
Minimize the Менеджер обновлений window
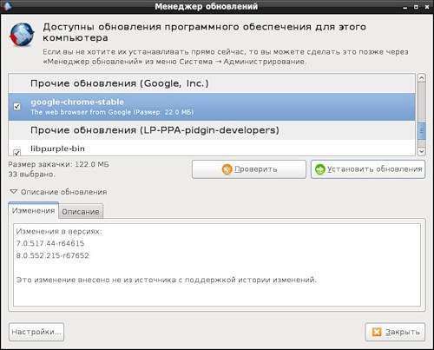405,7
